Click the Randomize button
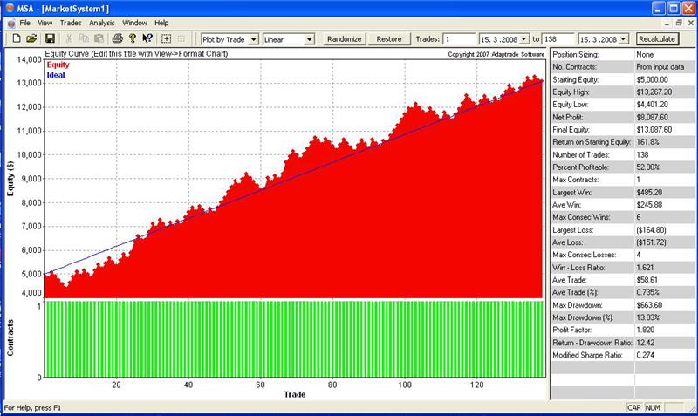This screenshot has width=698, height=416. pyautogui.click(x=344, y=39)
